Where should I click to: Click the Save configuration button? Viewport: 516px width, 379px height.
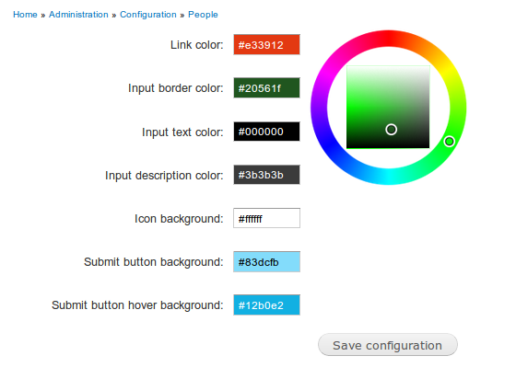[388, 345]
